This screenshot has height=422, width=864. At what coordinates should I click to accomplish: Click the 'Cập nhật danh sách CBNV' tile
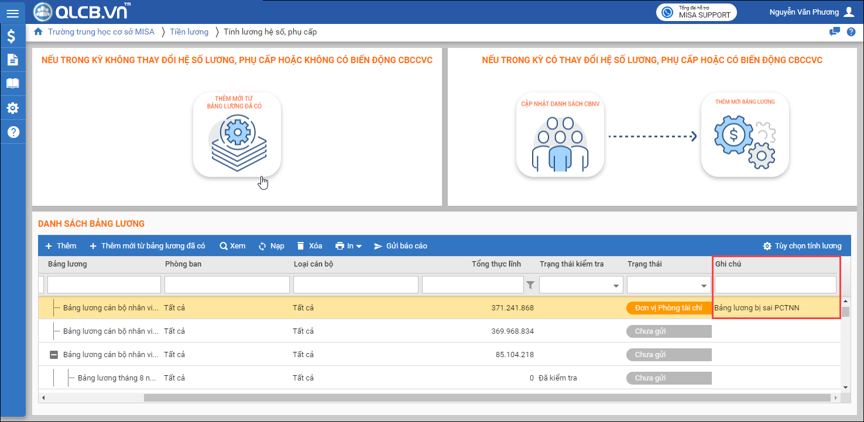pos(560,134)
